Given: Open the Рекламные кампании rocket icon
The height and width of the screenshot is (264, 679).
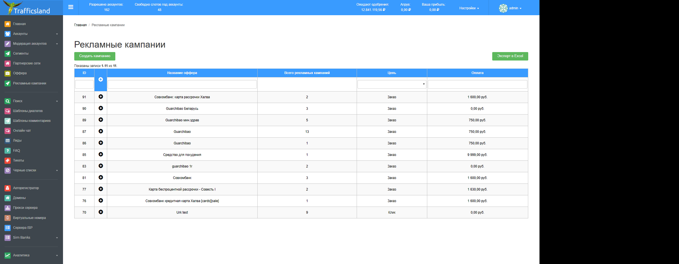Looking at the screenshot, I should (8, 83).
